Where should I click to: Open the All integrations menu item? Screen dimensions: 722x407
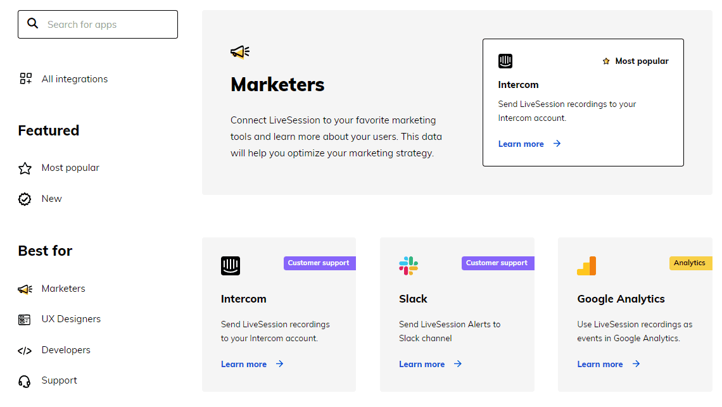75,79
